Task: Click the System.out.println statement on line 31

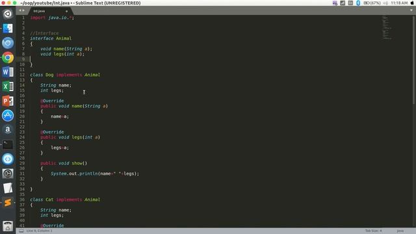Action: [x=95, y=174]
